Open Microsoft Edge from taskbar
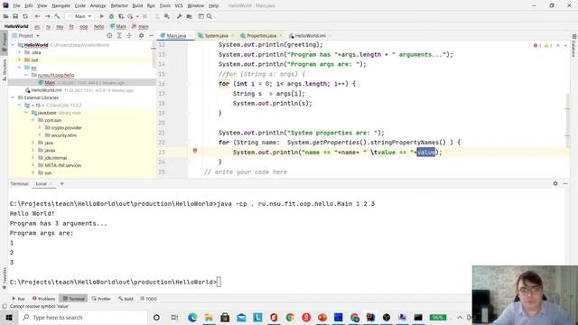The height and width of the screenshot is (325, 578). tap(192, 317)
